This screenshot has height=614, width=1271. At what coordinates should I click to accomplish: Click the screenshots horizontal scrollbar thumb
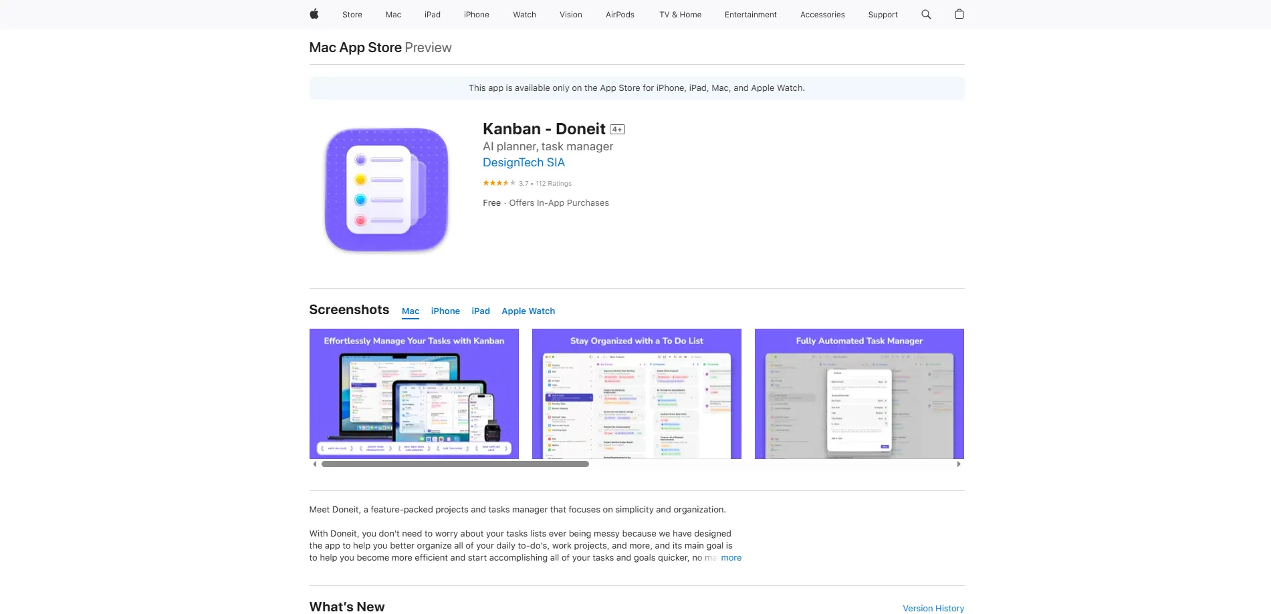tap(455, 464)
